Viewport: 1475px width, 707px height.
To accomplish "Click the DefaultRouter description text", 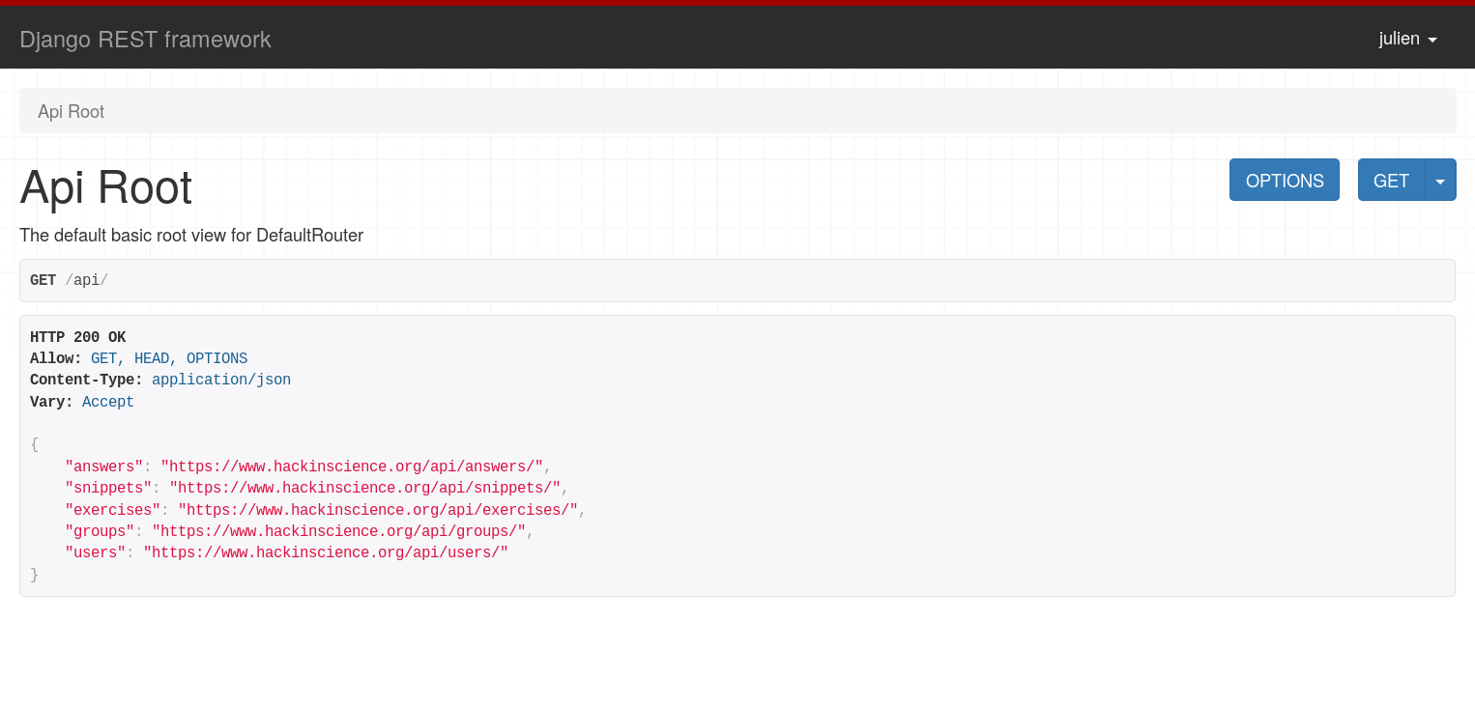I will [x=191, y=236].
